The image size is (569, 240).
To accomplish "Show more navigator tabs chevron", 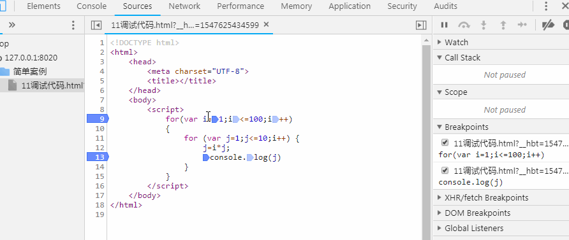I will (12, 25).
